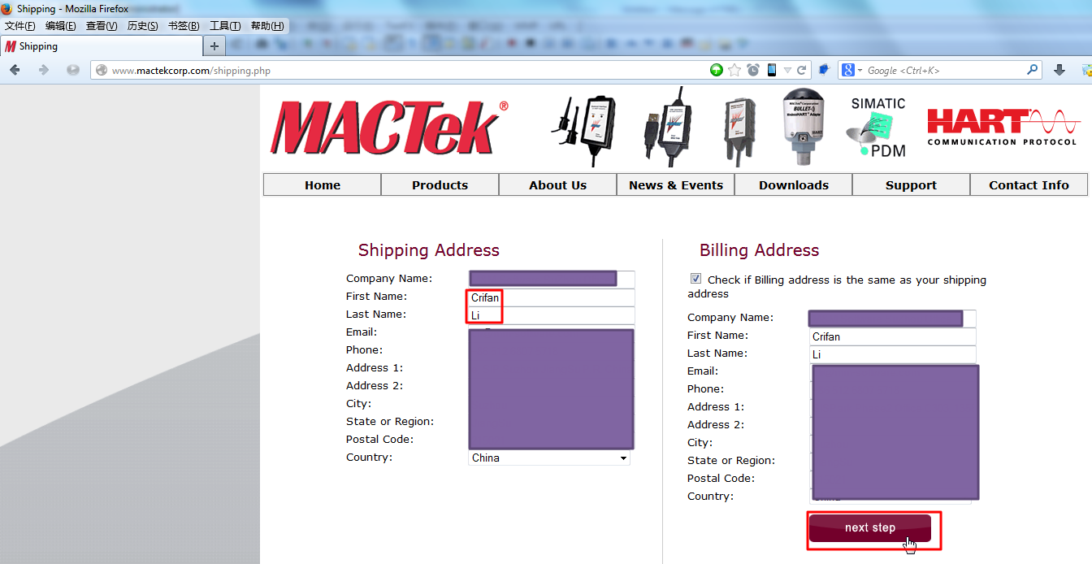Open the shipping Country dropdown showing China
The height and width of the screenshot is (564, 1092).
click(549, 458)
